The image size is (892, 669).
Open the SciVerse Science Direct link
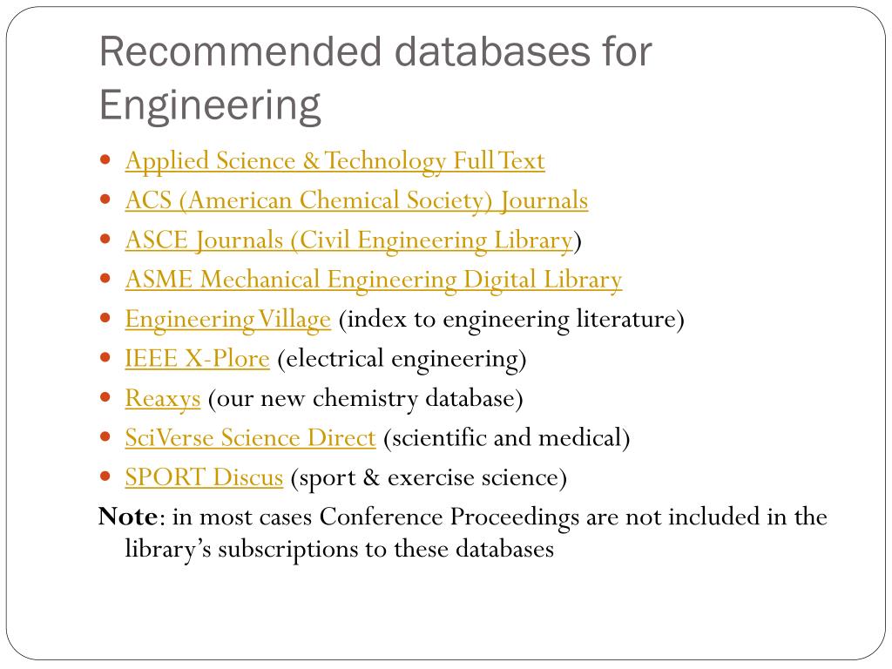tap(250, 438)
